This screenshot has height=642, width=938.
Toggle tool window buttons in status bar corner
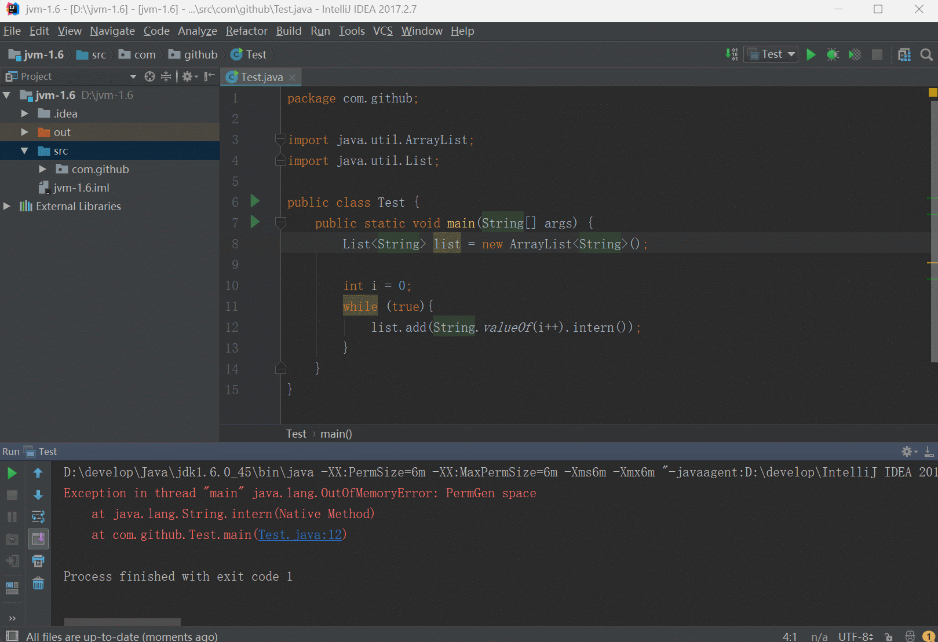(12, 636)
